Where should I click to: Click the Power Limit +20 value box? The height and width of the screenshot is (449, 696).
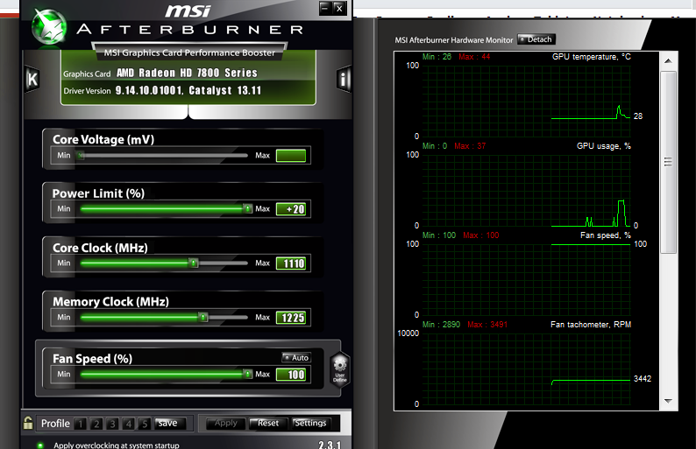click(x=291, y=209)
